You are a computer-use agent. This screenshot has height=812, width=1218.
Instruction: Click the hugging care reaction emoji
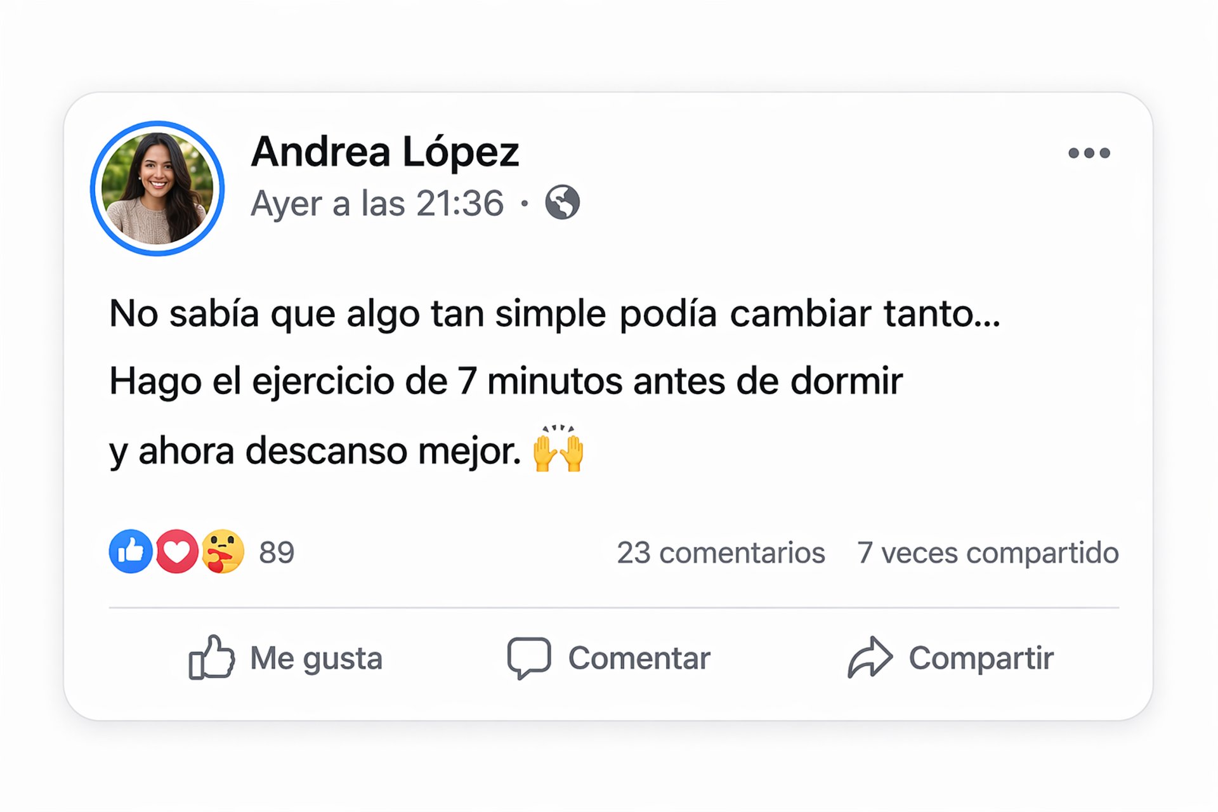(223, 551)
